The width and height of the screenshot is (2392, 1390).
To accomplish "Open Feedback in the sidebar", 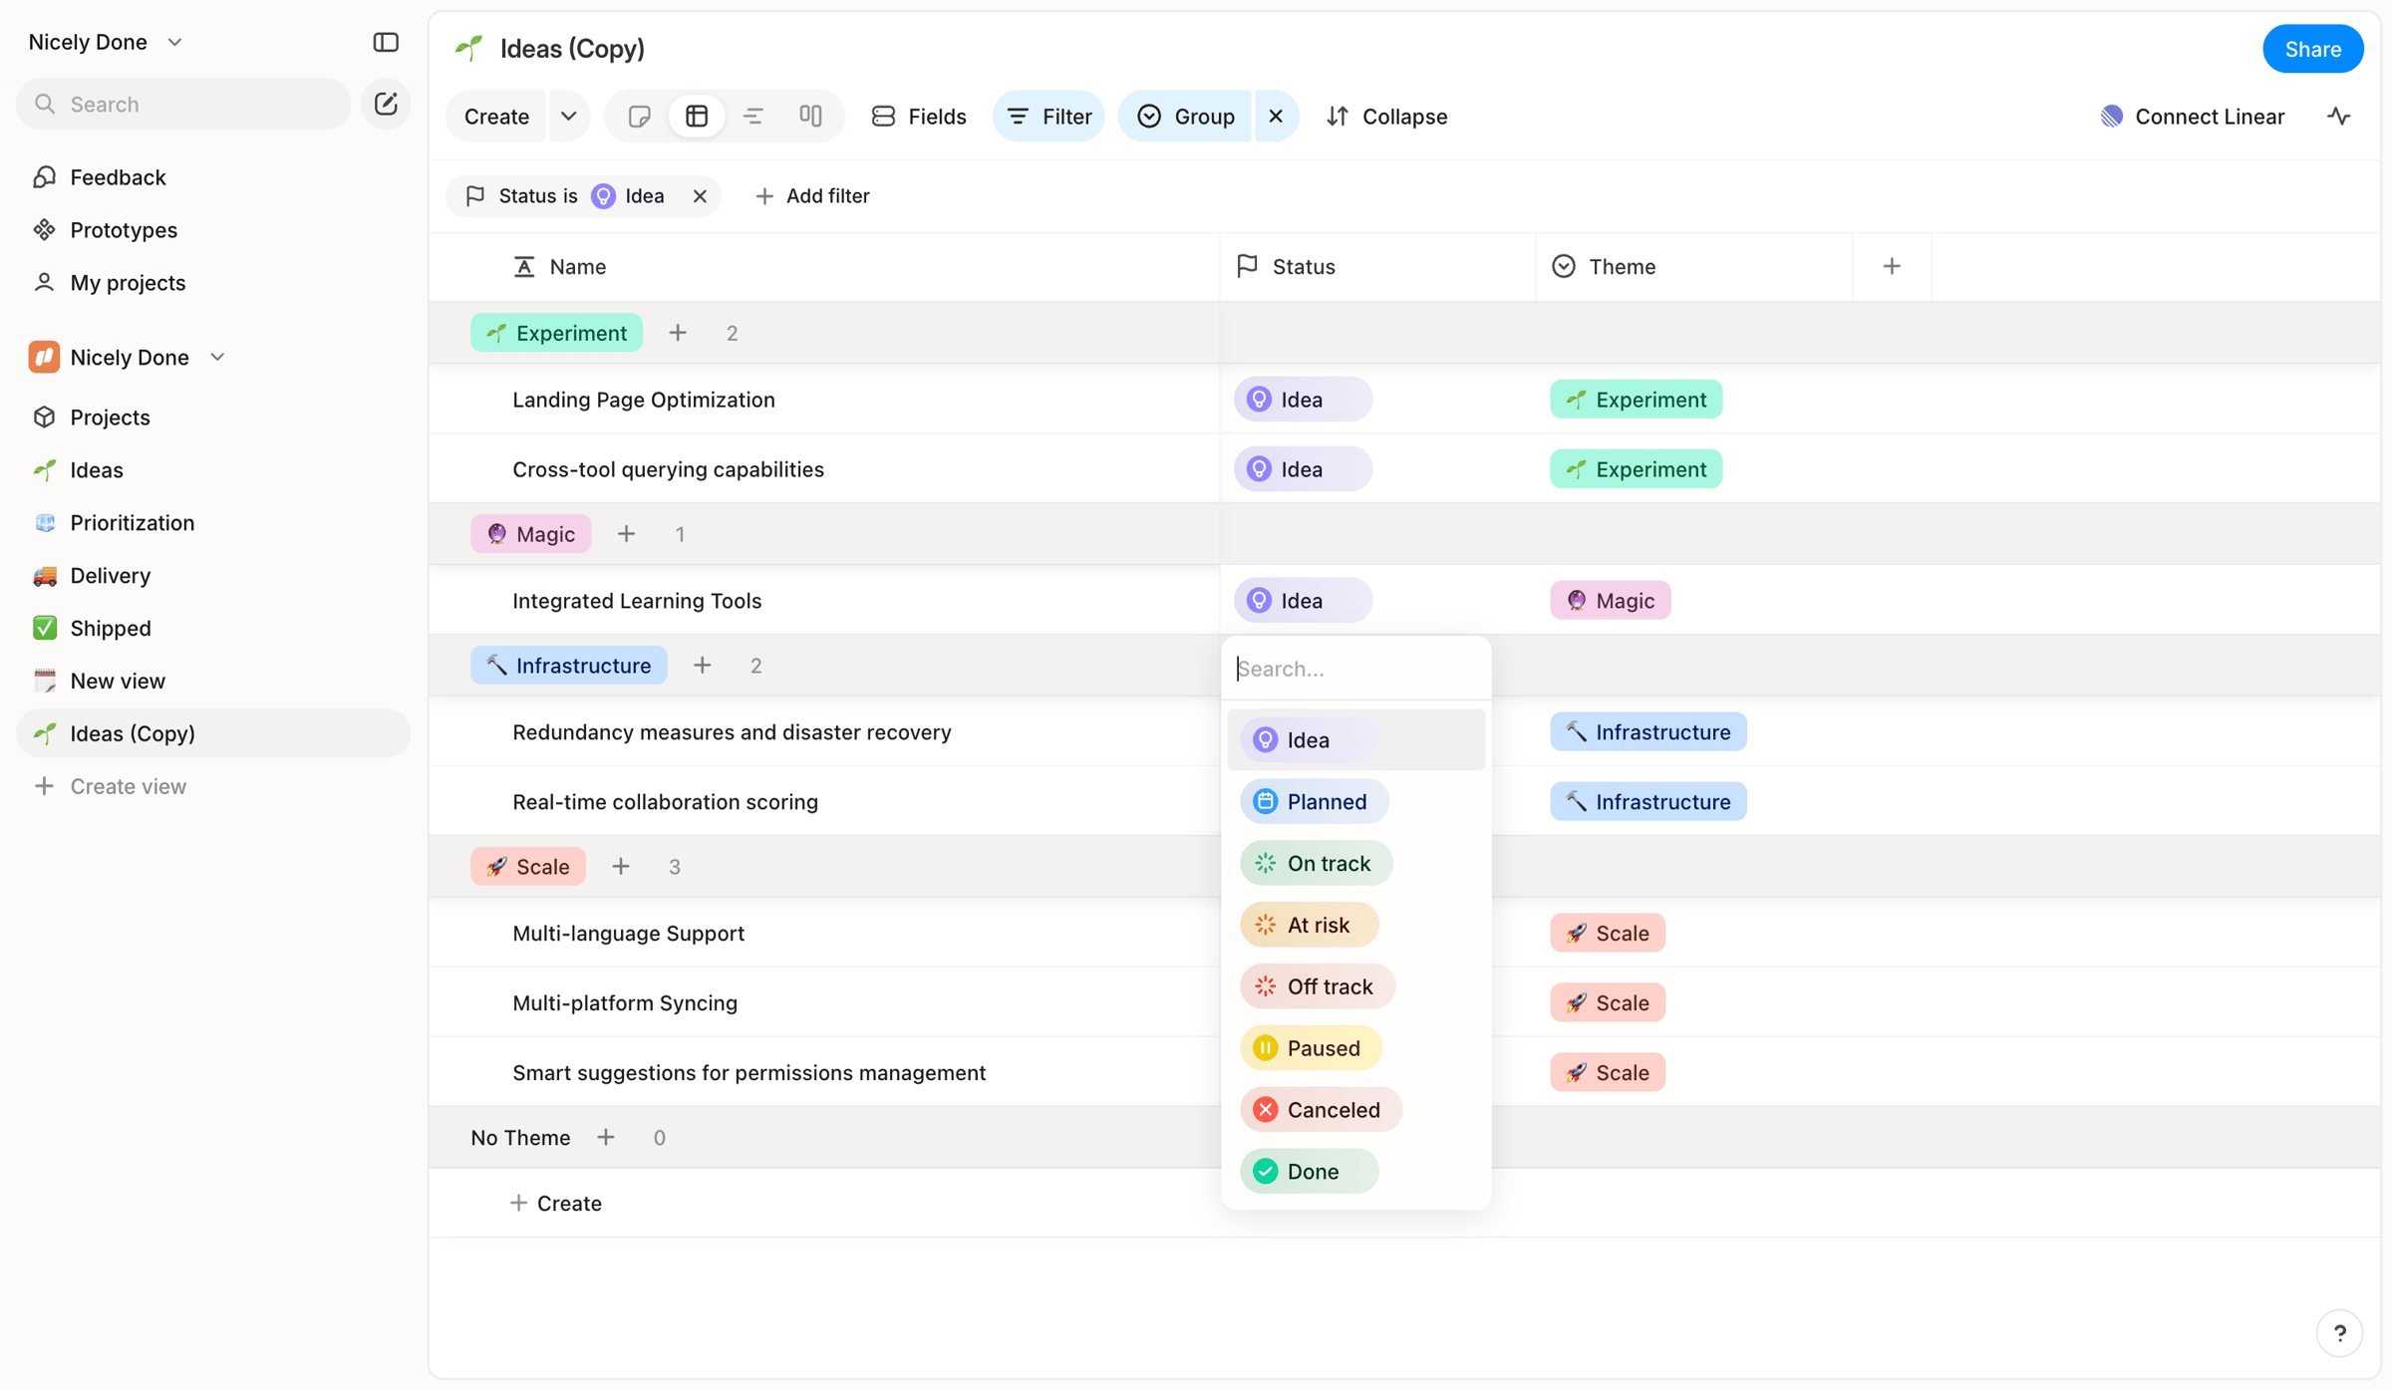I will [213, 177].
